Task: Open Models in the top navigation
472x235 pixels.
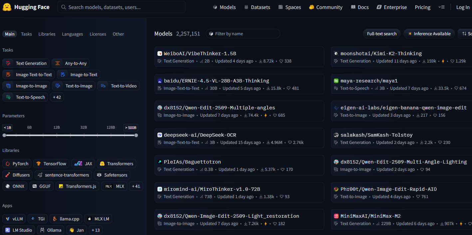Action: point(224,7)
